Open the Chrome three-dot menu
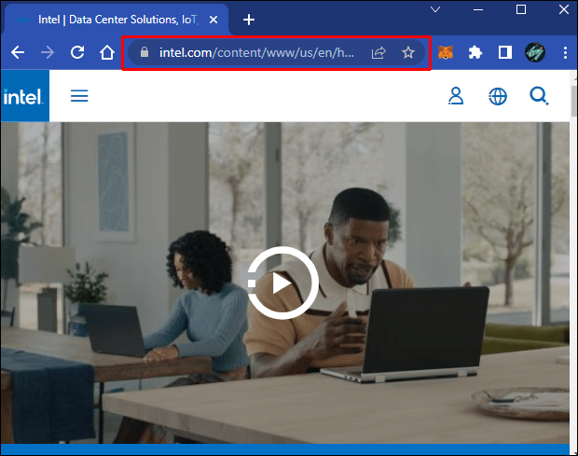 tap(565, 52)
